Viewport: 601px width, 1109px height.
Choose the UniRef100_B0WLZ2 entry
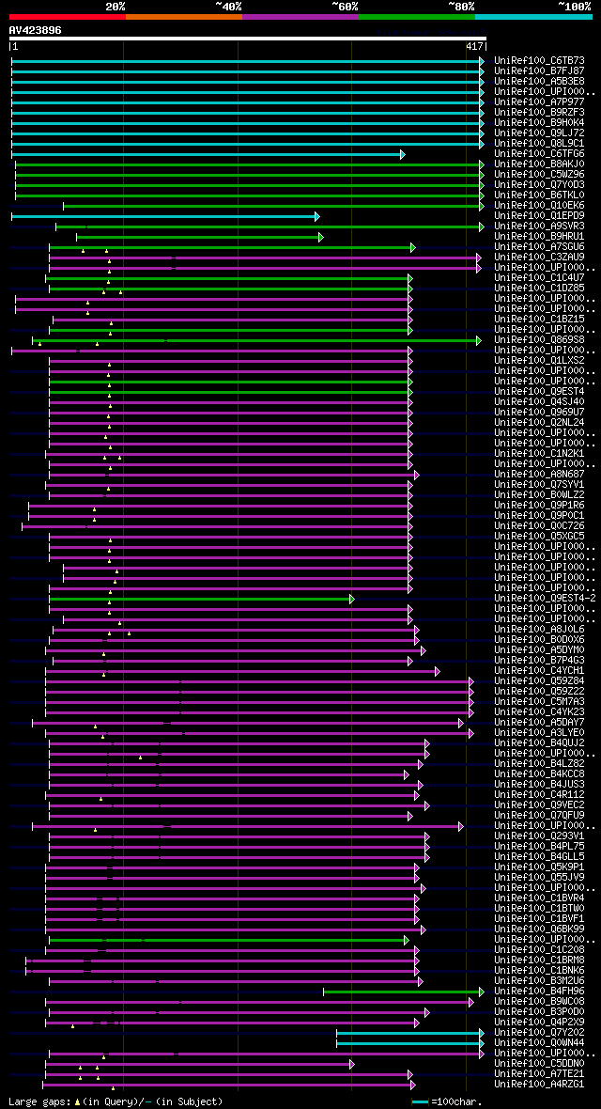click(539, 495)
